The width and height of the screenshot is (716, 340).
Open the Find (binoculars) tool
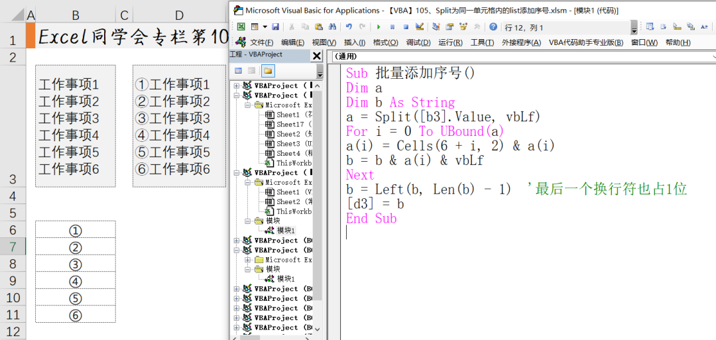tap(333, 27)
